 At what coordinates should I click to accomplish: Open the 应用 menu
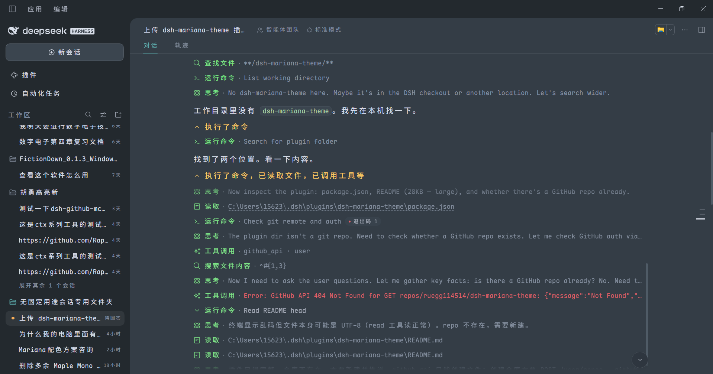(35, 9)
